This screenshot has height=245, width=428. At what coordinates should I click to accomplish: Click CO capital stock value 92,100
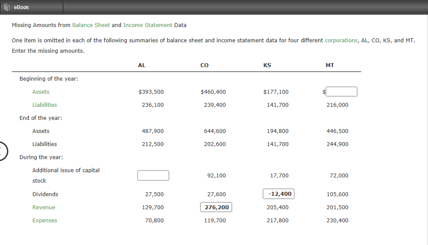pyautogui.click(x=217, y=176)
